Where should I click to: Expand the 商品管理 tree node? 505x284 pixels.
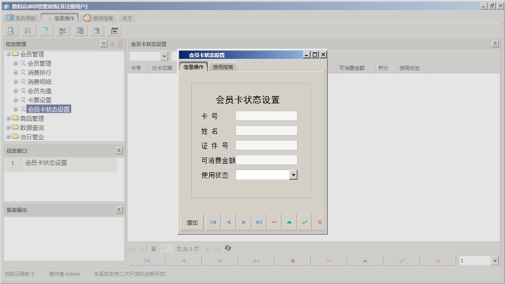click(7, 118)
